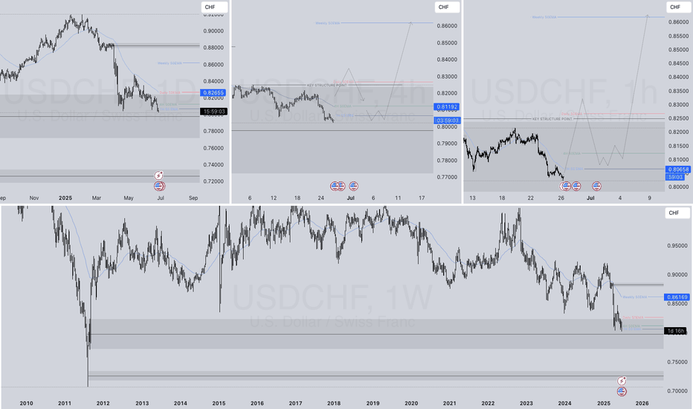
Task: Click 2011 on the weekly chart time axis
Action: coord(65,403)
